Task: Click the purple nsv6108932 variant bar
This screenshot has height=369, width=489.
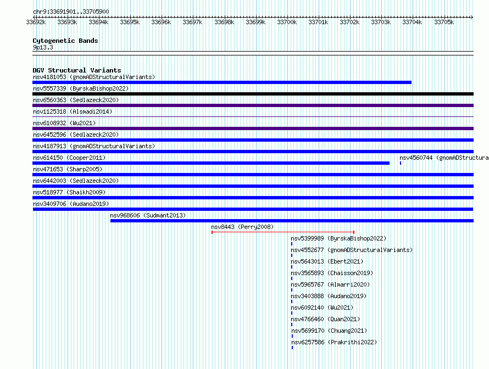Action: click(x=253, y=128)
